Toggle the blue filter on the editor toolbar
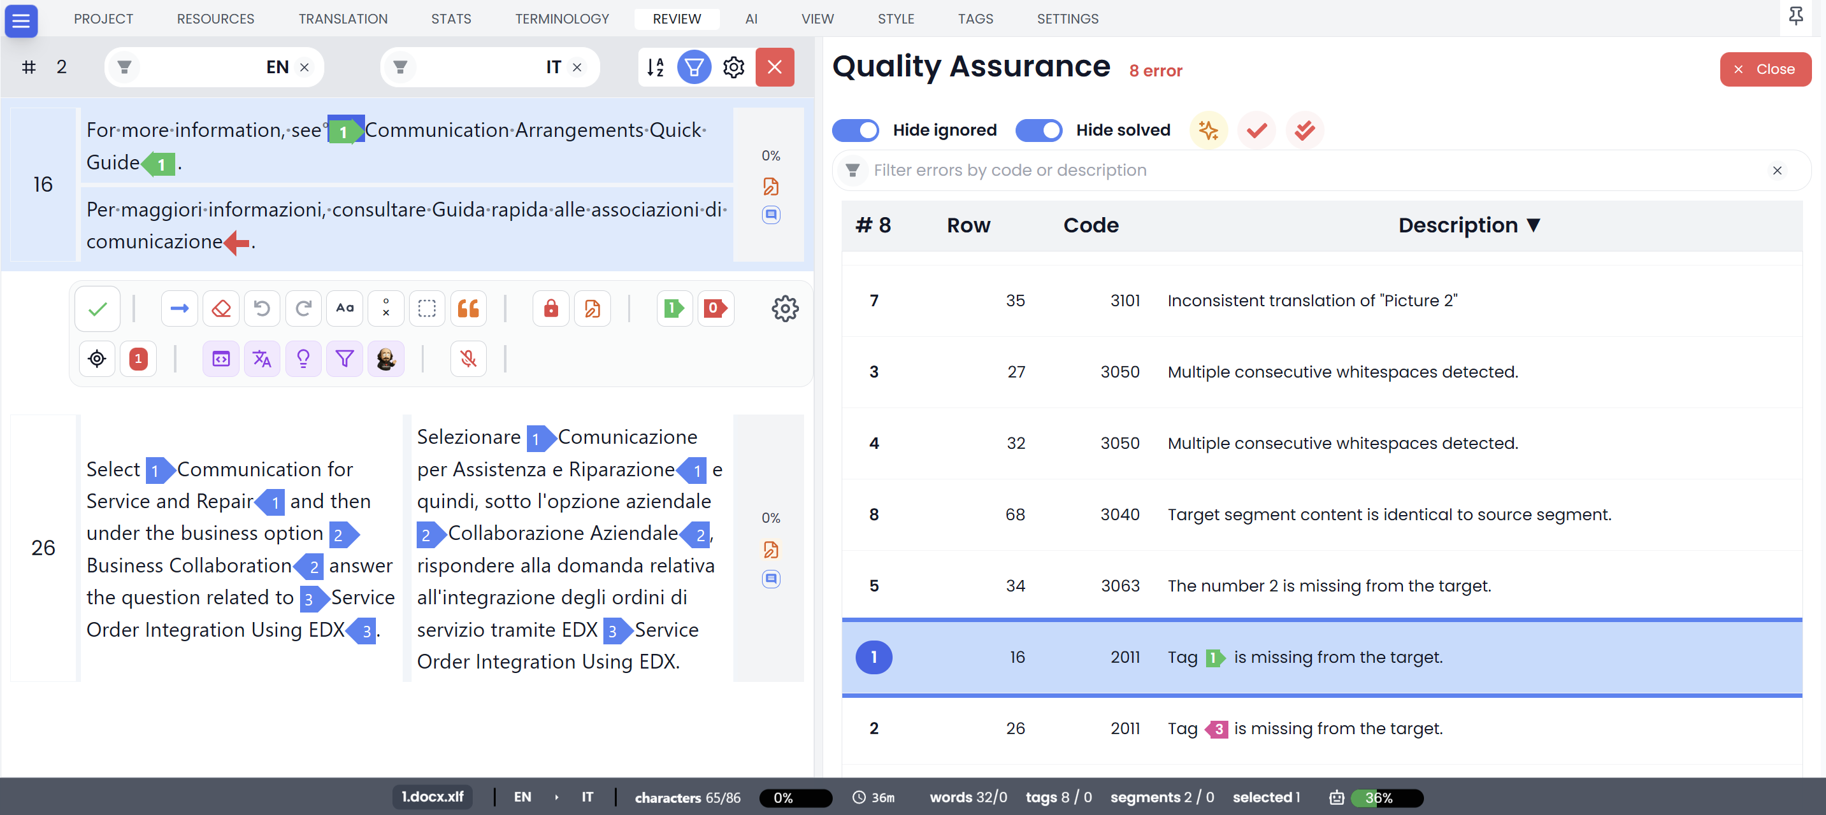This screenshot has height=815, width=1826. (694, 67)
